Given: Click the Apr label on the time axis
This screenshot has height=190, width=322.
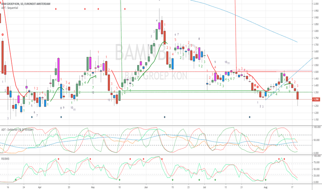Looking at the screenshot, I should [x=40, y=187].
